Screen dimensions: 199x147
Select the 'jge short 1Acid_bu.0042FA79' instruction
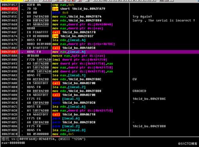(79, 9)
